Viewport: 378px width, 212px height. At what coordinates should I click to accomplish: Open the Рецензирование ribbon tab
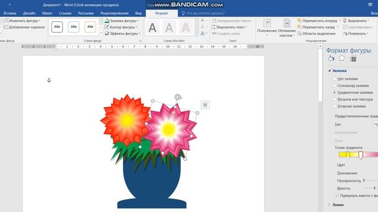(x=114, y=13)
